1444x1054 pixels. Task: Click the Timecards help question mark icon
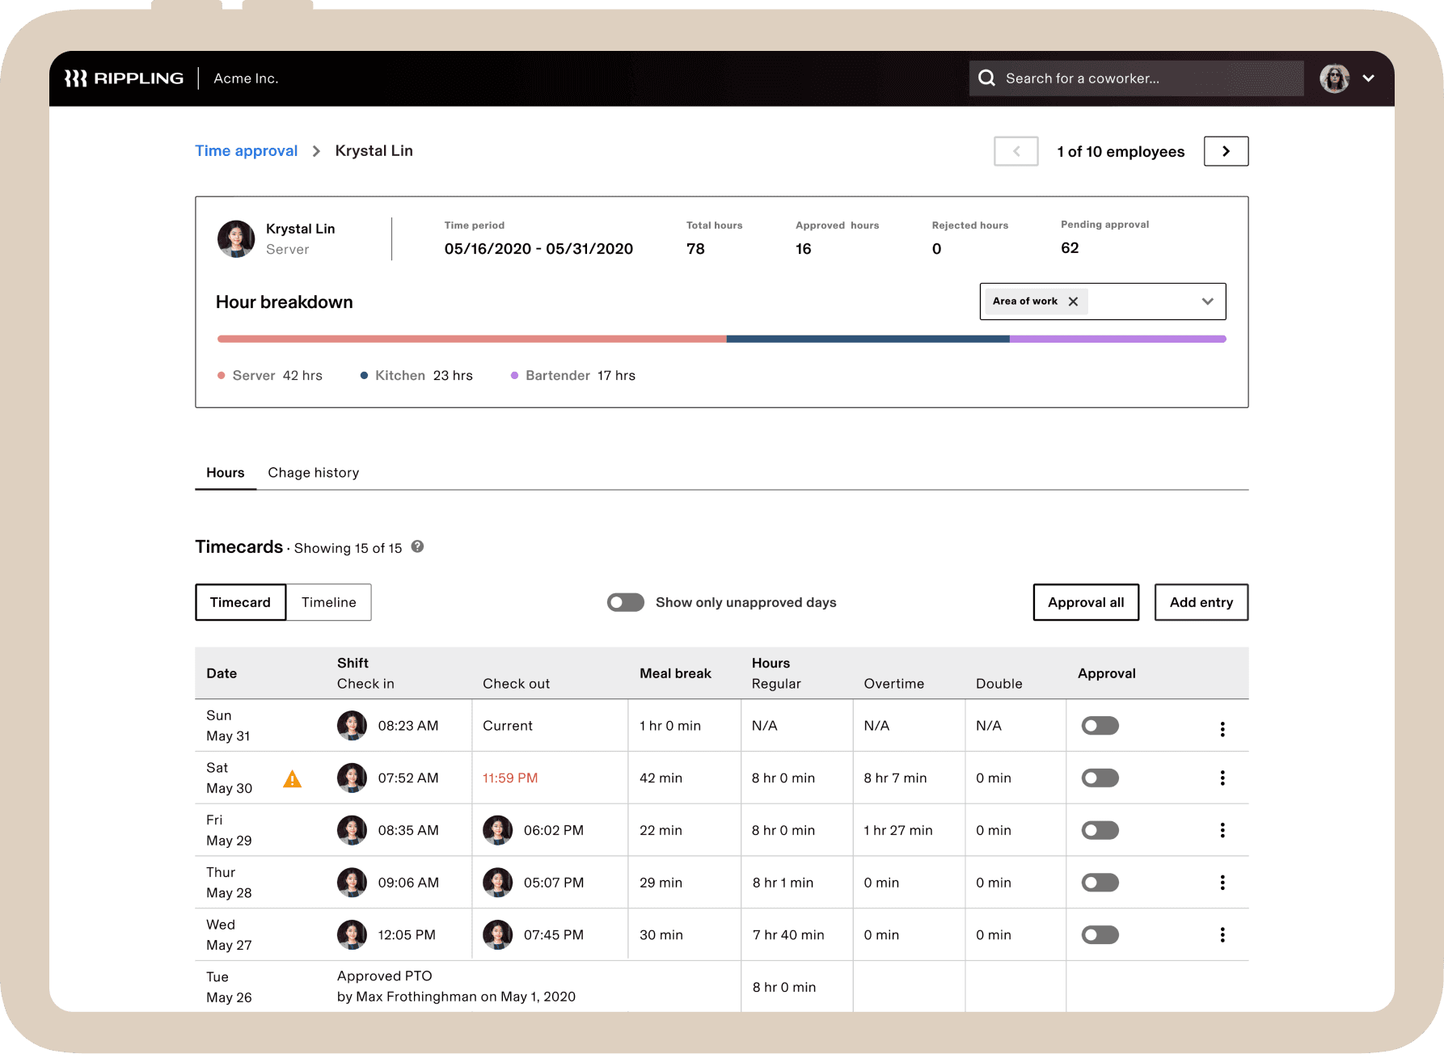[417, 546]
